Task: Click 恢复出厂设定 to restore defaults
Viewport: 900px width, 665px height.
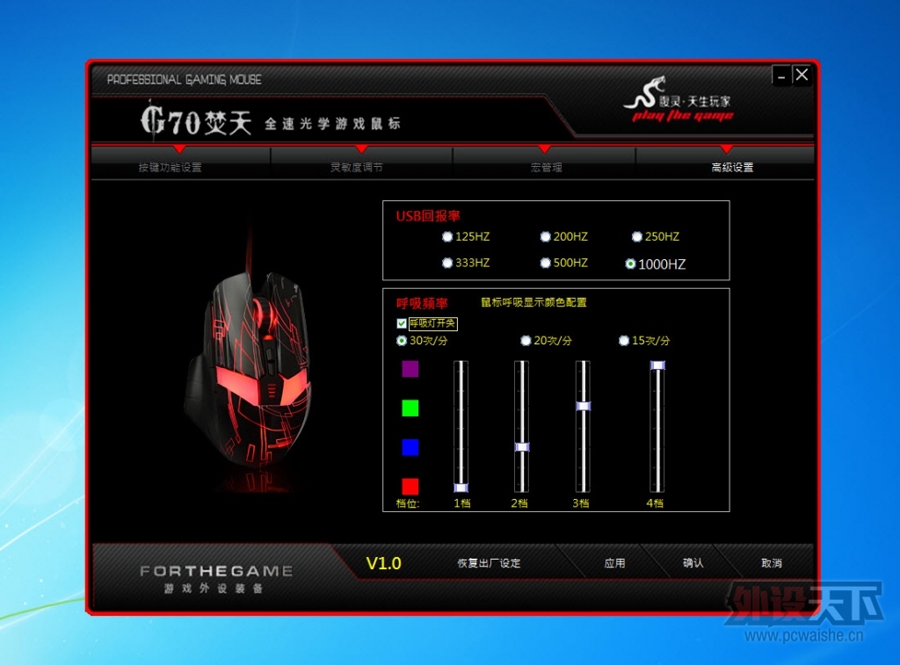Action: pos(489,563)
